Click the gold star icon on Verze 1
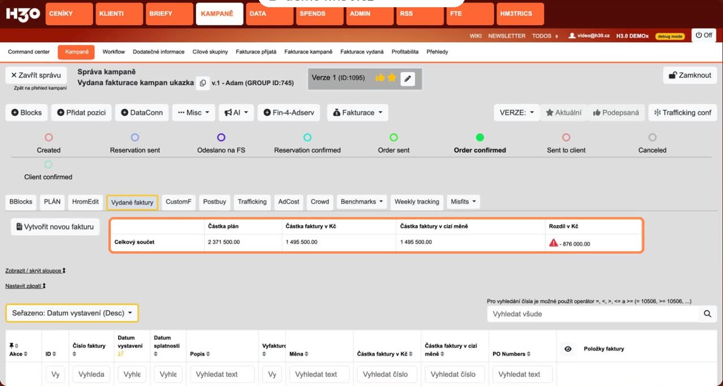The height and width of the screenshot is (386, 723). [391, 78]
